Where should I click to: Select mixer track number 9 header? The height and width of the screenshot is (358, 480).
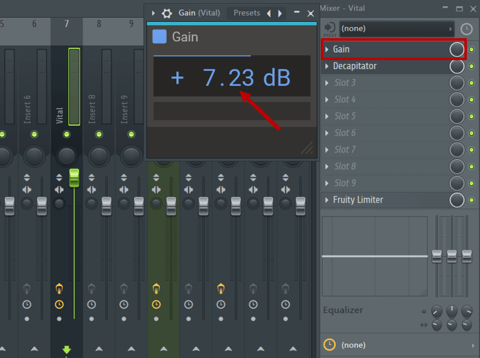pos(132,24)
